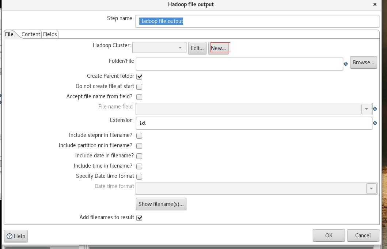The width and height of the screenshot is (387, 249).
Task: Cancel the Hadoop file output dialog
Action: coord(363,235)
